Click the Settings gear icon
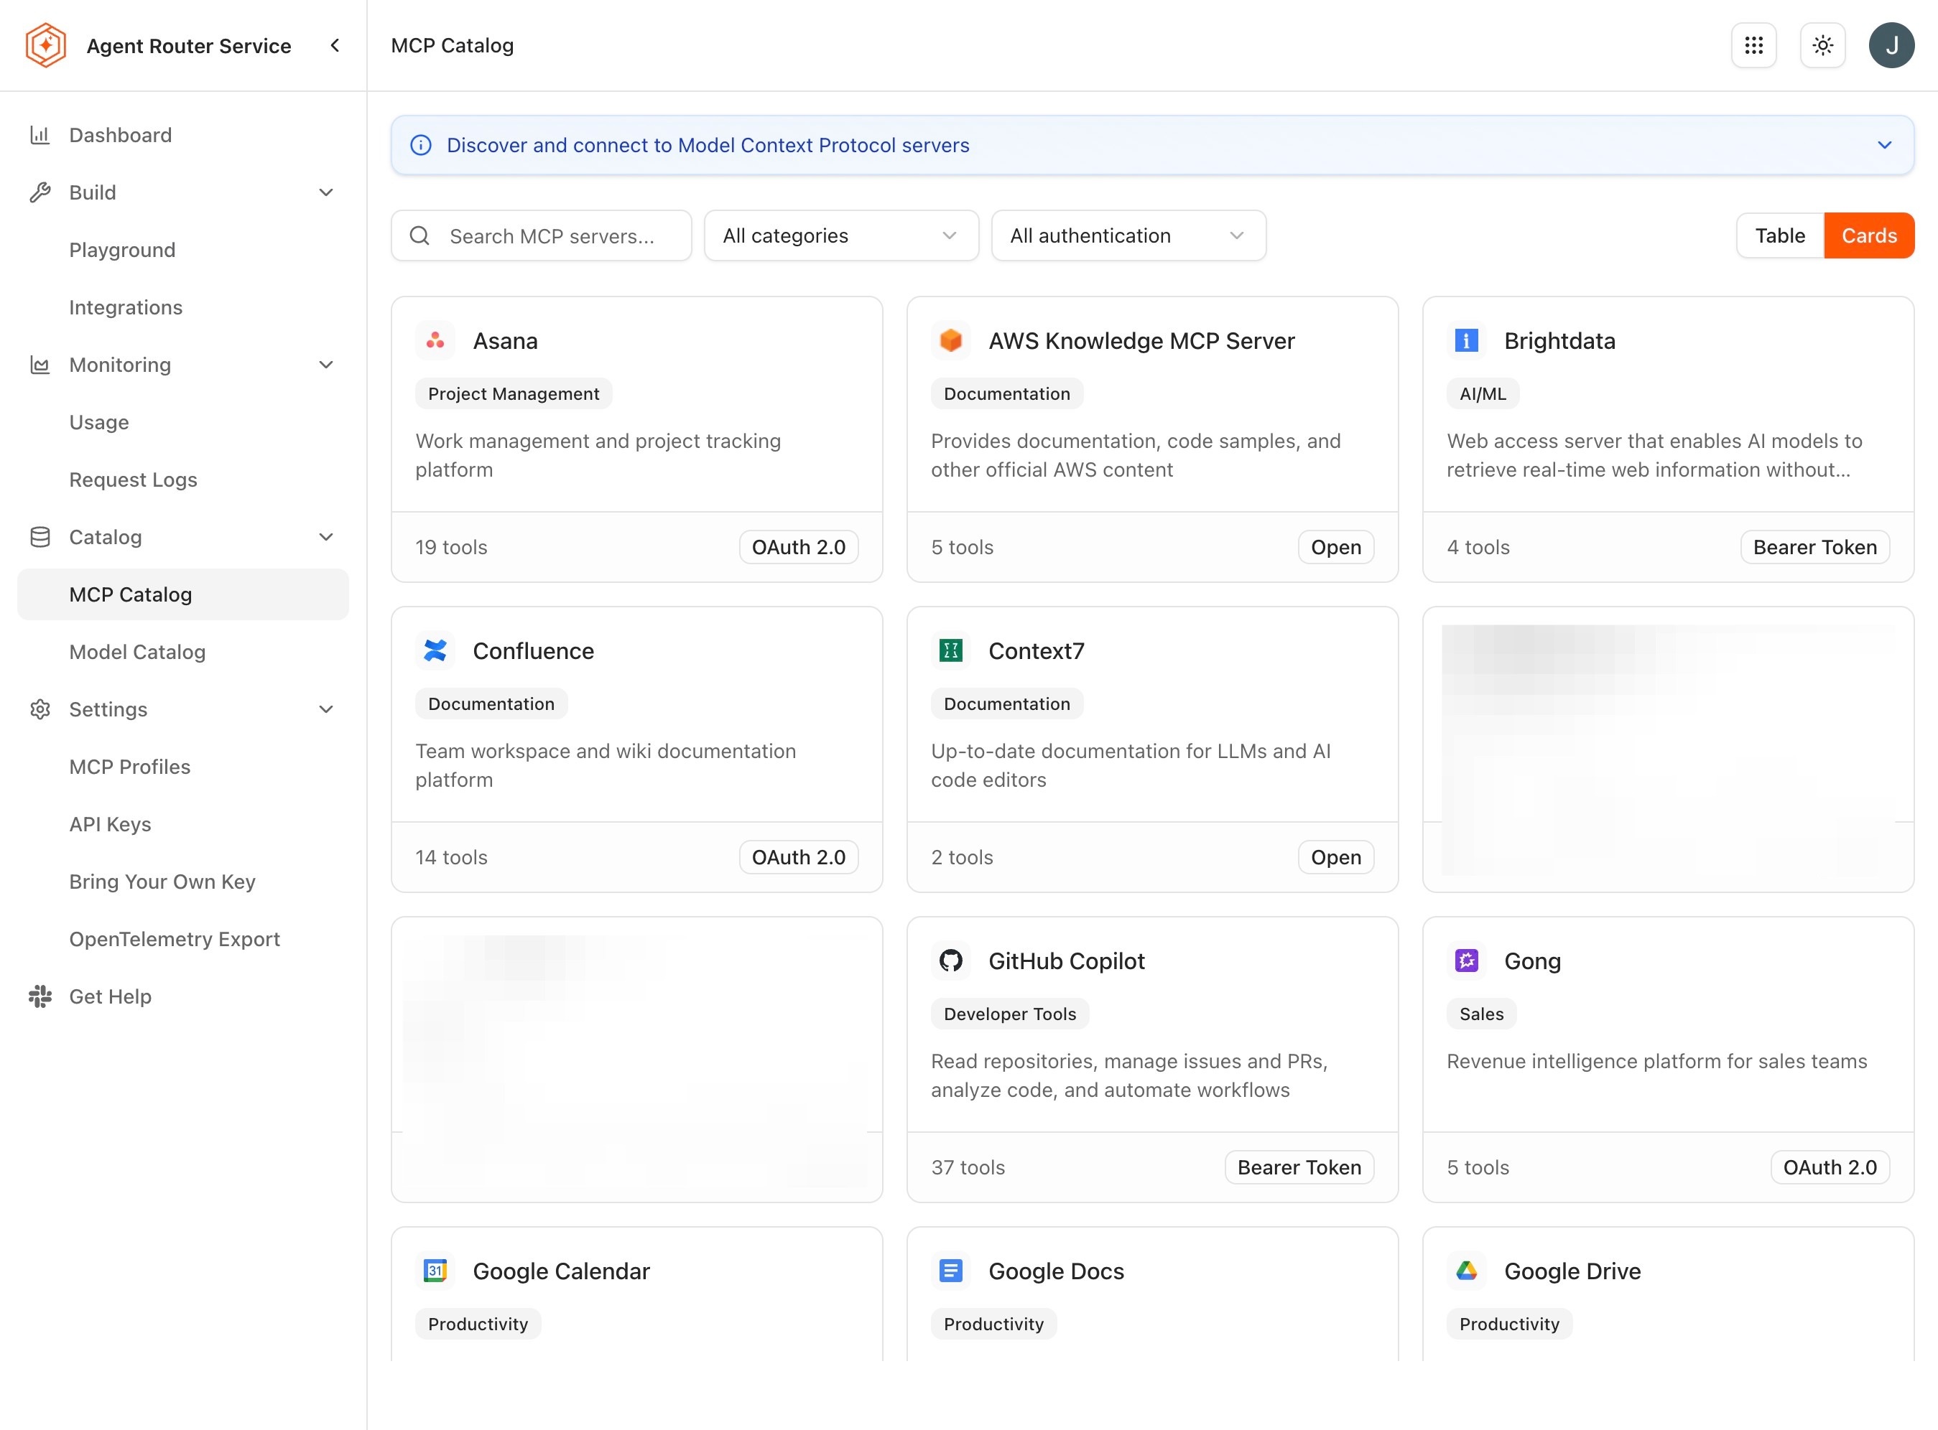The image size is (1938, 1430). pyautogui.click(x=40, y=709)
